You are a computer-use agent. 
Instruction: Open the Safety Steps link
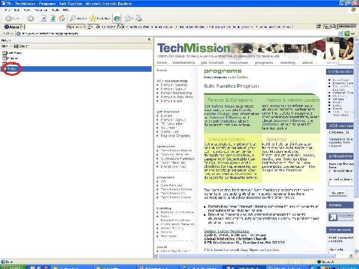pyautogui.click(x=223, y=107)
